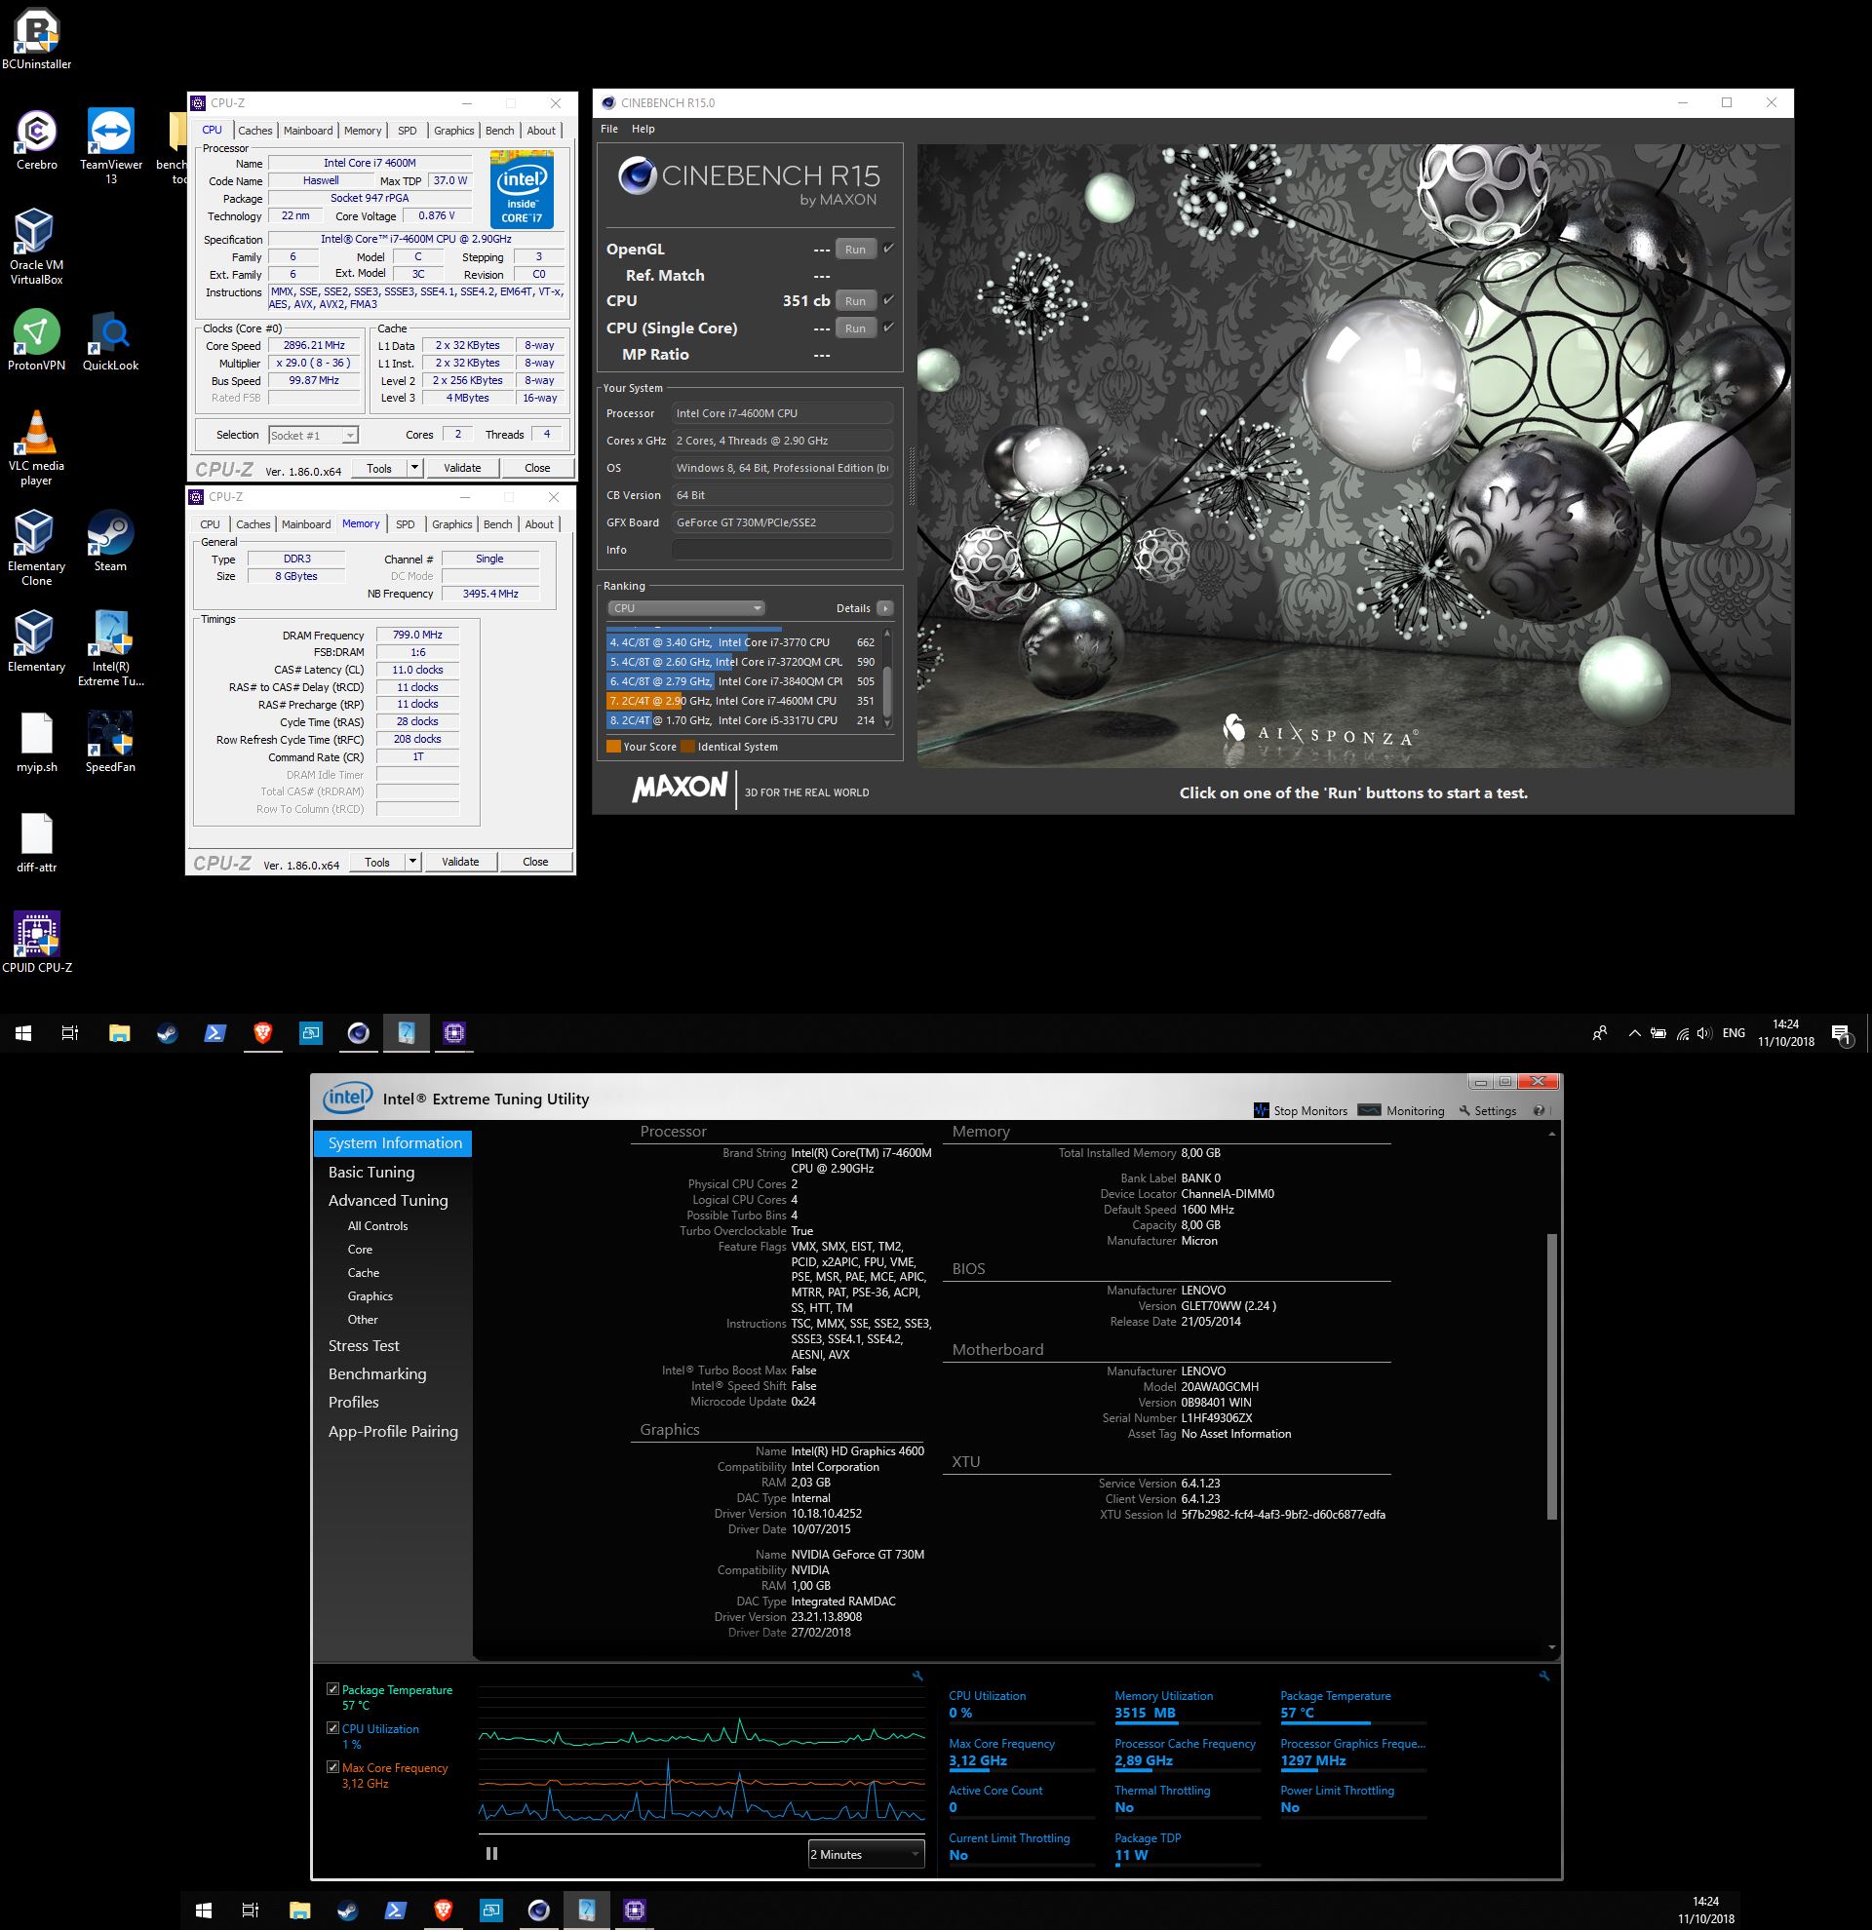Toggle the OpenGL test checkbox in Cinebench
The image size is (1872, 1930).
click(x=888, y=249)
